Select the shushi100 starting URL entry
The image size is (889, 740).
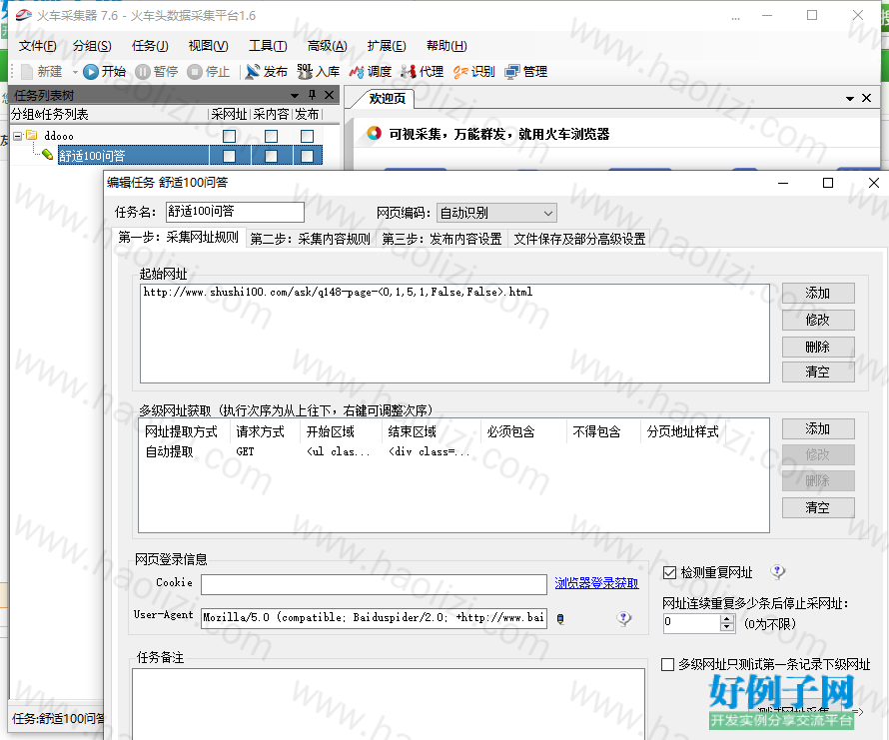pos(338,292)
